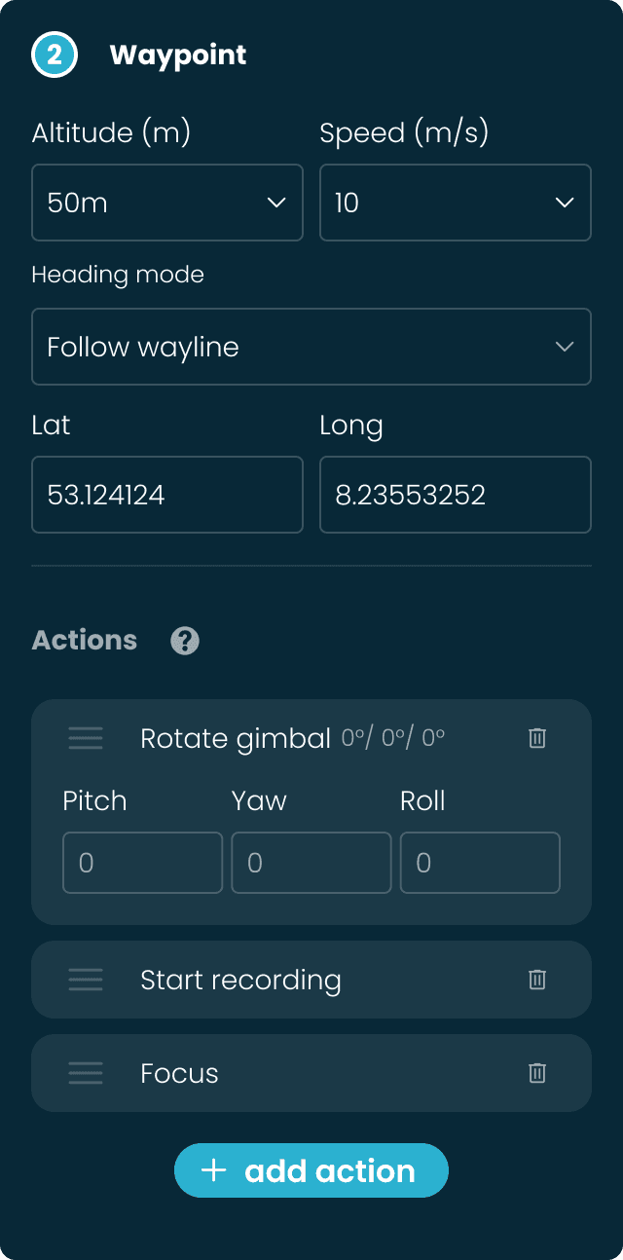Click the Yaw value input
This screenshot has height=1260, width=623.
[x=311, y=863]
